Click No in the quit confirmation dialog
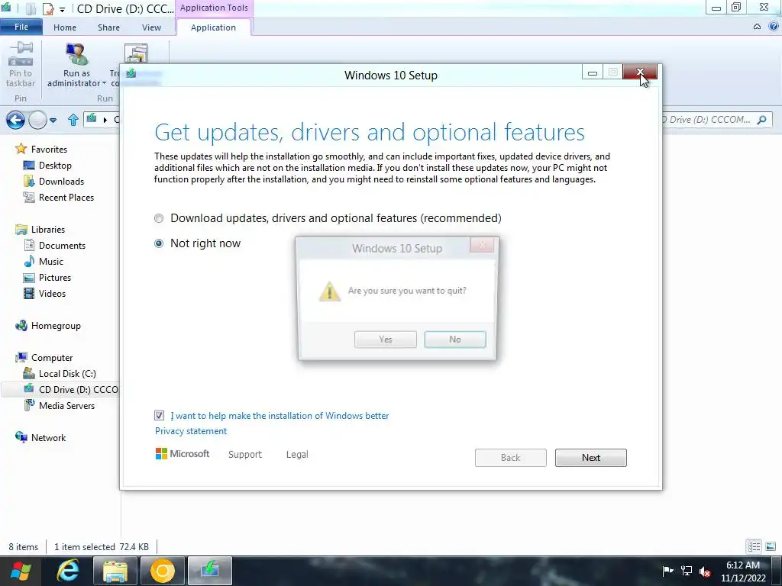 pyautogui.click(x=455, y=340)
